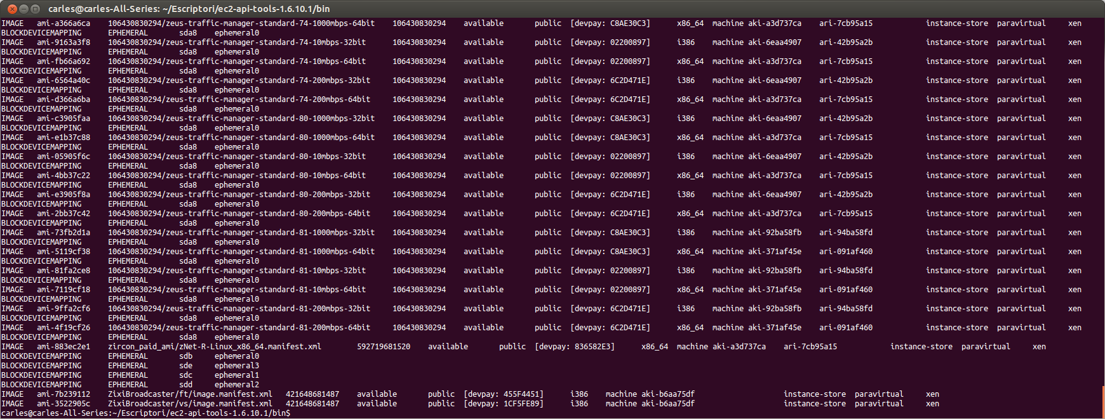Image resolution: width=1105 pixels, height=419 pixels.
Task: Click manifest name ending standard-80-10mbps-64bit
Action: pos(237,176)
